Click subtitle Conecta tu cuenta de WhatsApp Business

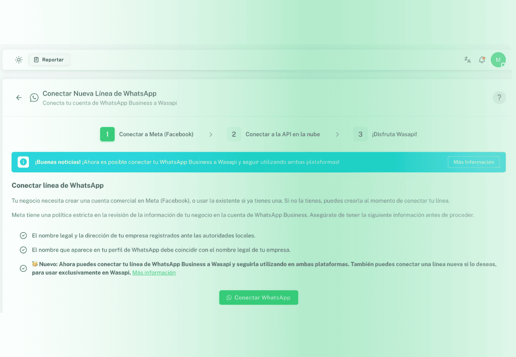click(x=110, y=103)
